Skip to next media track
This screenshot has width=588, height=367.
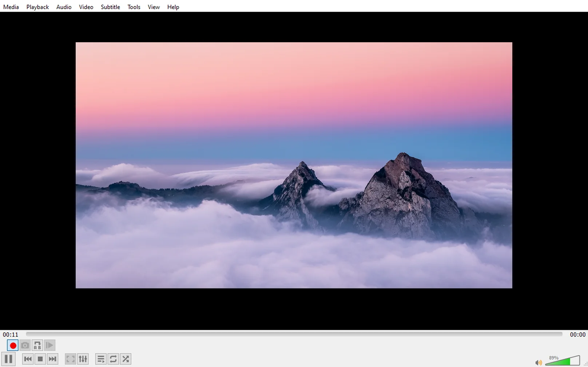tap(52, 359)
